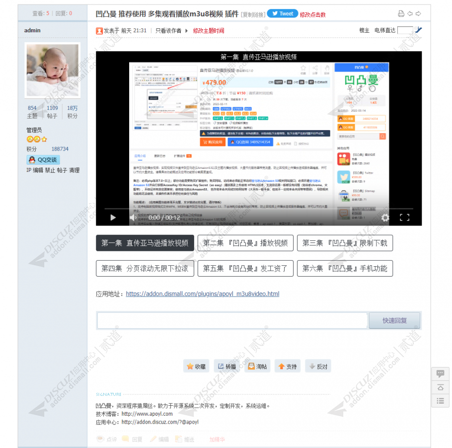Click 修改点击数 link
The image size is (452, 448).
312,14
